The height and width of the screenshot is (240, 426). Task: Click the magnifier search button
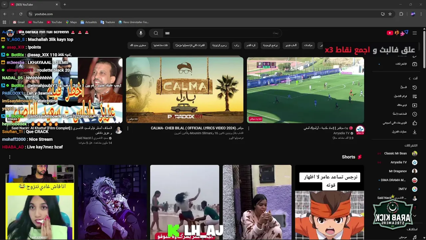point(156,33)
